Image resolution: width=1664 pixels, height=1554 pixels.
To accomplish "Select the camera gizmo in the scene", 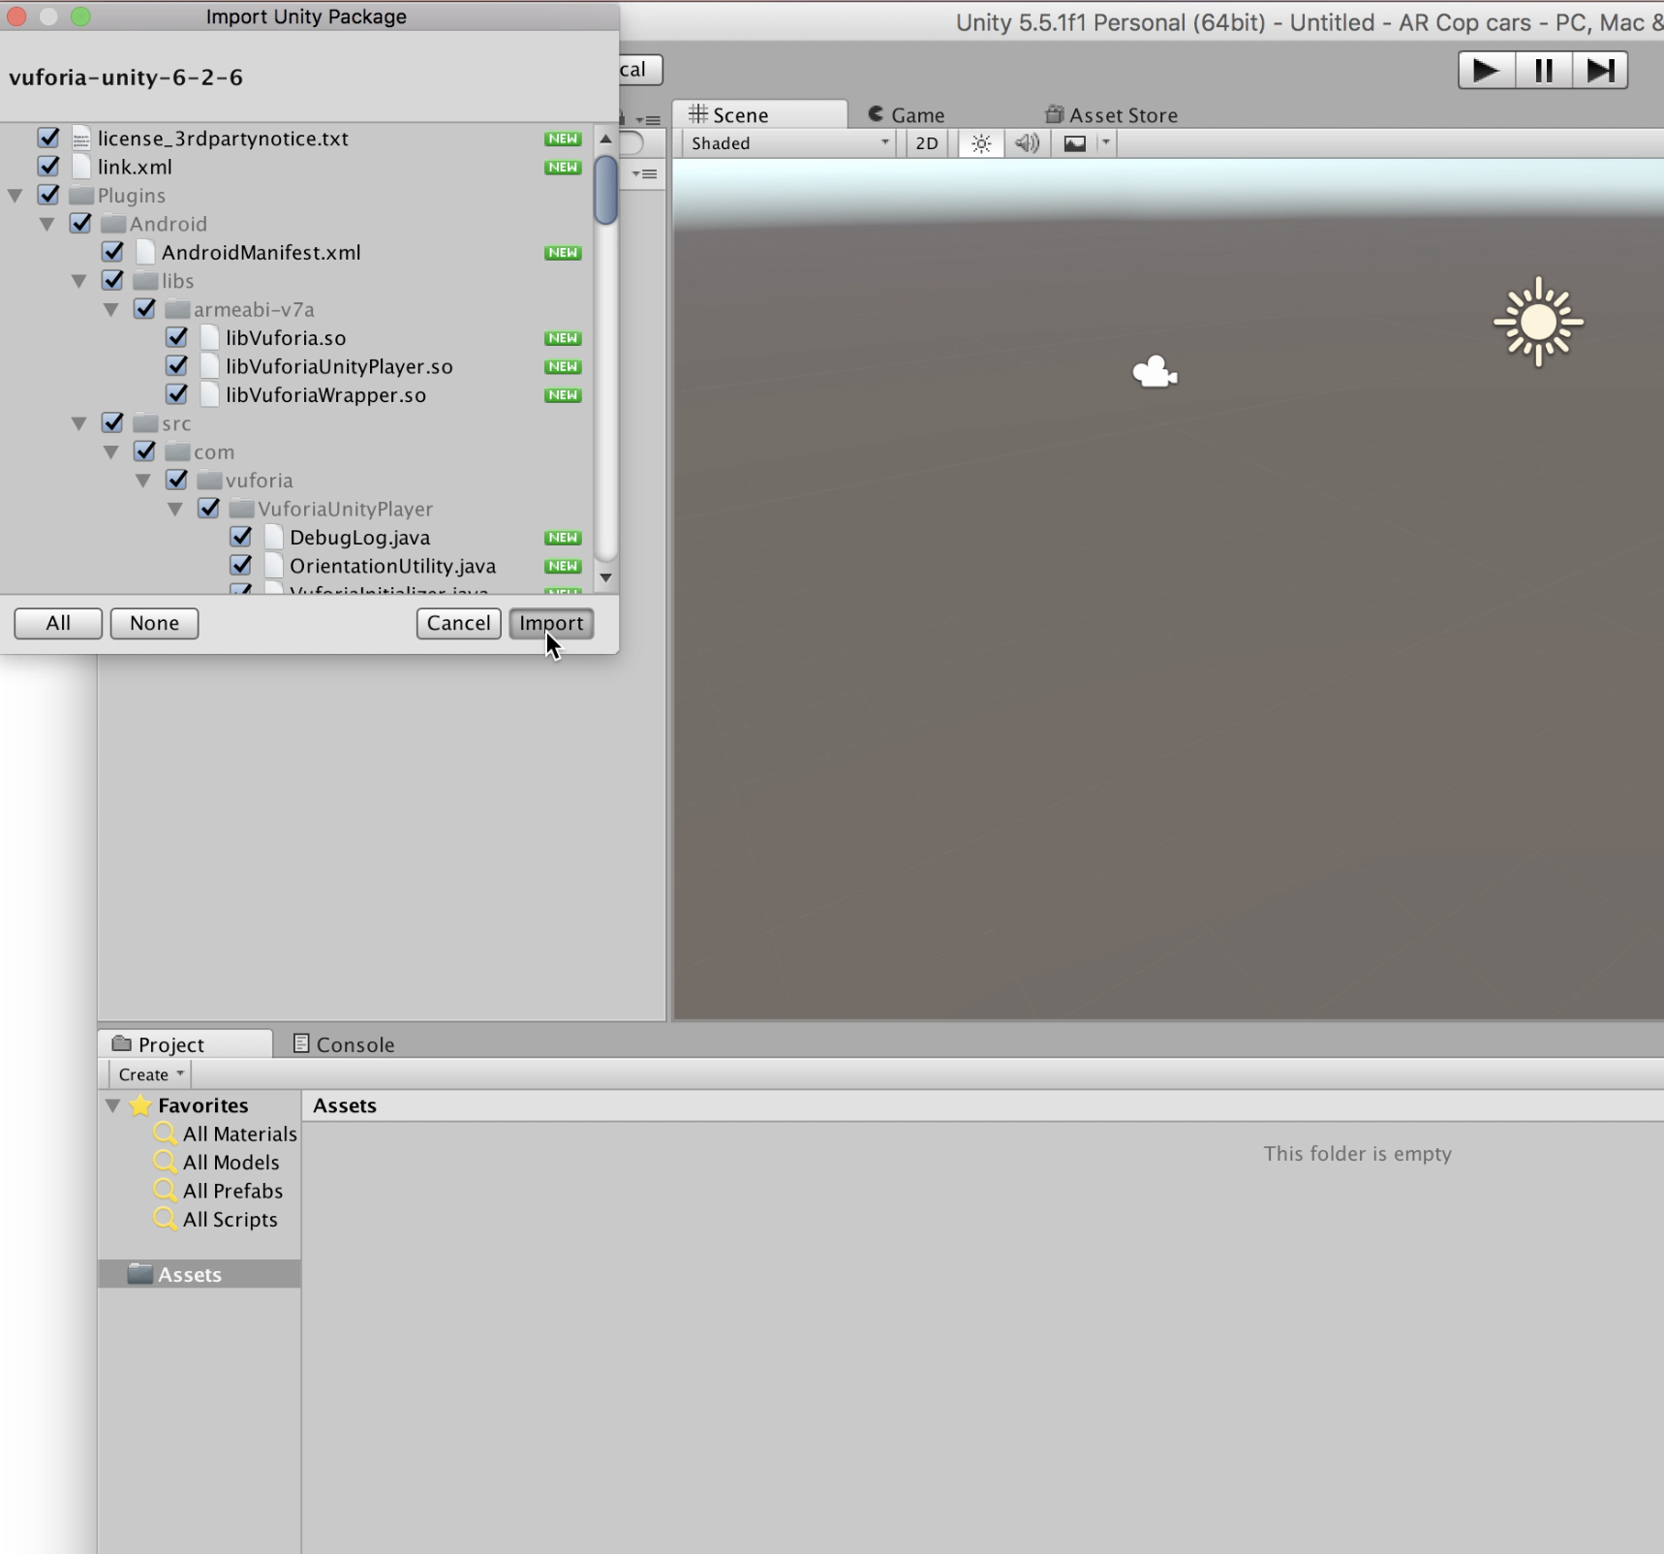I will tap(1154, 372).
